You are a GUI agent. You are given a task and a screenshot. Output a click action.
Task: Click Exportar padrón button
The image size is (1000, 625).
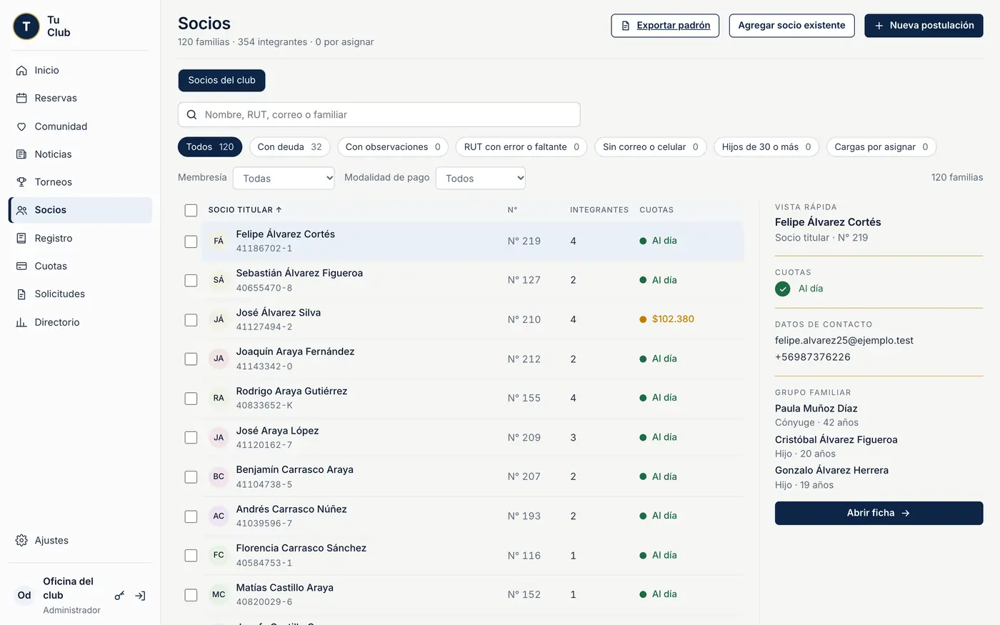[665, 25]
